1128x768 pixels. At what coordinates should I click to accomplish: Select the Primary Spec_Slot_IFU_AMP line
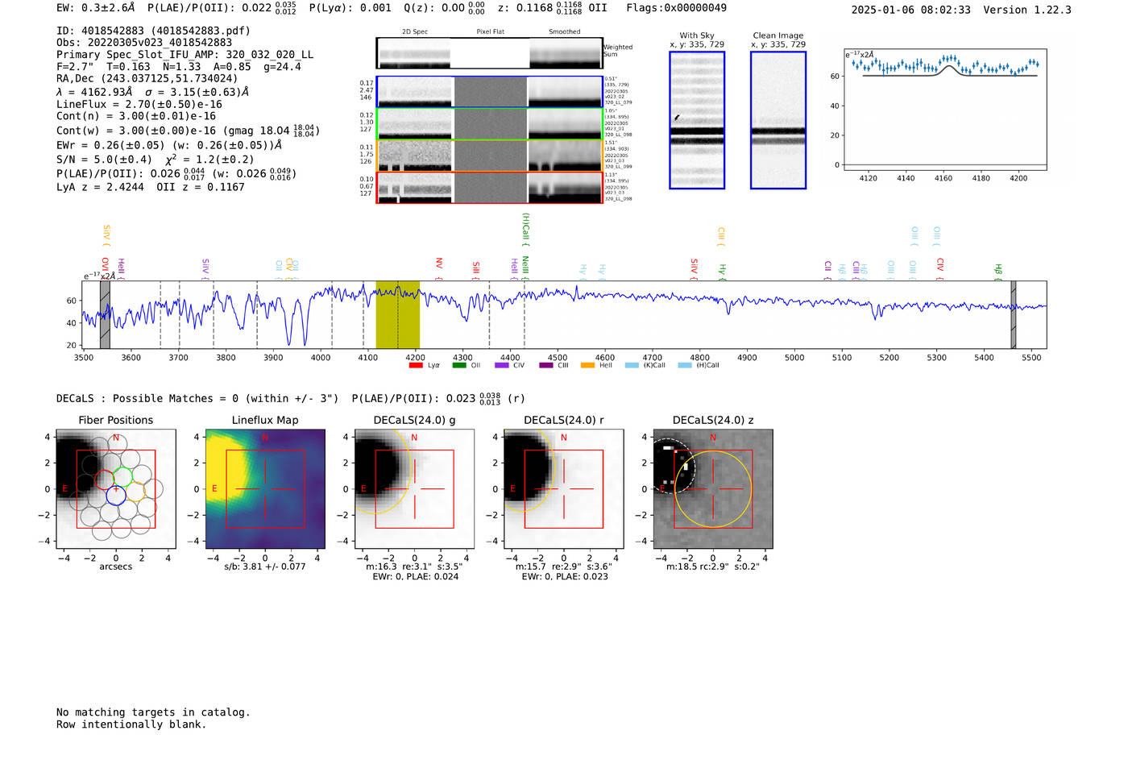coord(185,55)
